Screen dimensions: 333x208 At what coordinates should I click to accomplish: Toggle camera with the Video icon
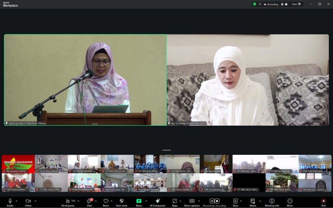click(x=28, y=201)
